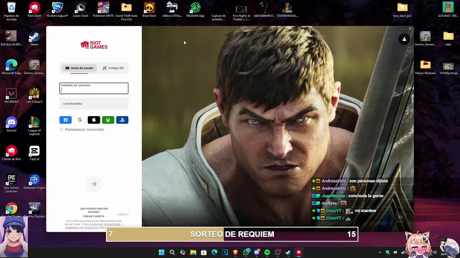Select the Pokémon UNITE desktop icon
The height and width of the screenshot is (258, 460).
103,10
